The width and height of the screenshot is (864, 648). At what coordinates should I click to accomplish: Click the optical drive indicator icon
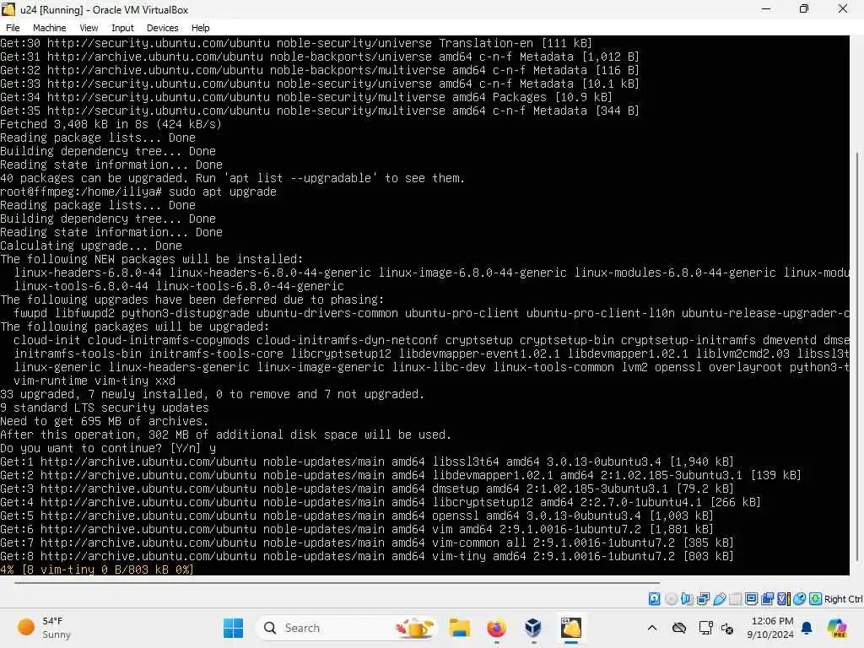pyautogui.click(x=671, y=599)
